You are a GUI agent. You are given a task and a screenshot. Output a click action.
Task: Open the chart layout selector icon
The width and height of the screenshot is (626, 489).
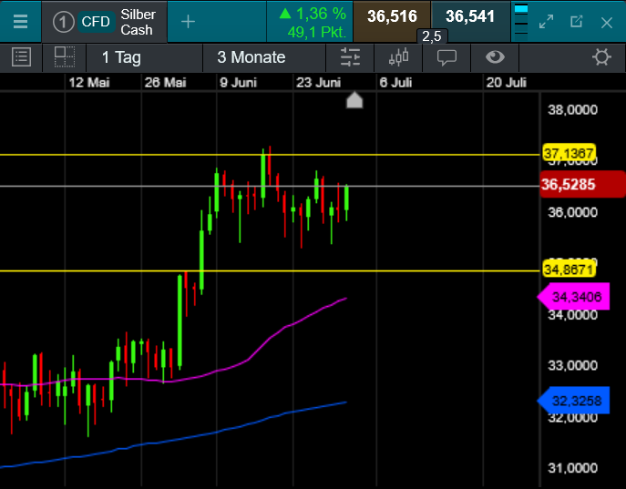(x=64, y=57)
